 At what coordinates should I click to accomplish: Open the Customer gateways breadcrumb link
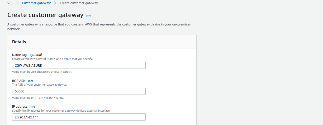pos(36,3)
